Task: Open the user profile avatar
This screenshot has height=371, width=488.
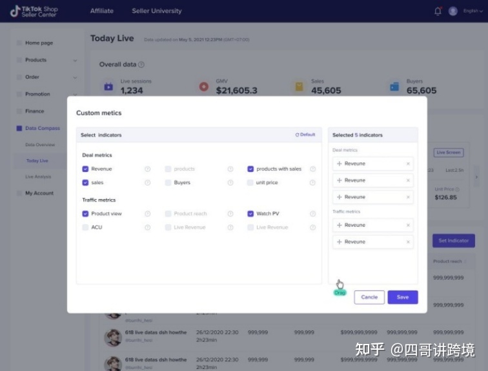Action: (x=453, y=11)
